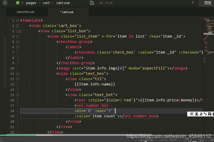Click the 行:18 列:43 cursor position

[x=168, y=140]
